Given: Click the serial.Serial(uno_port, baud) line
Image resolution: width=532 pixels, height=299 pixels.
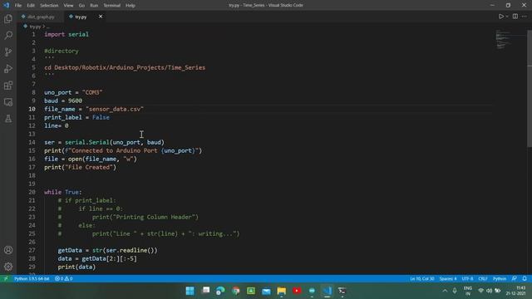Looking at the screenshot, I should 104,142.
